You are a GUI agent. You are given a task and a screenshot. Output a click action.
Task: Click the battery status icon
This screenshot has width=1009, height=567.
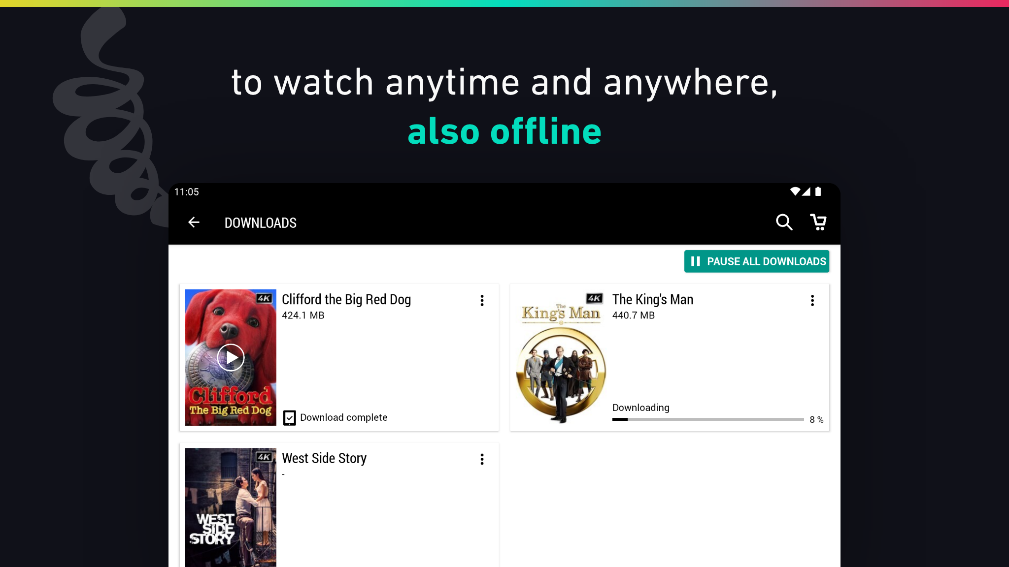(818, 191)
